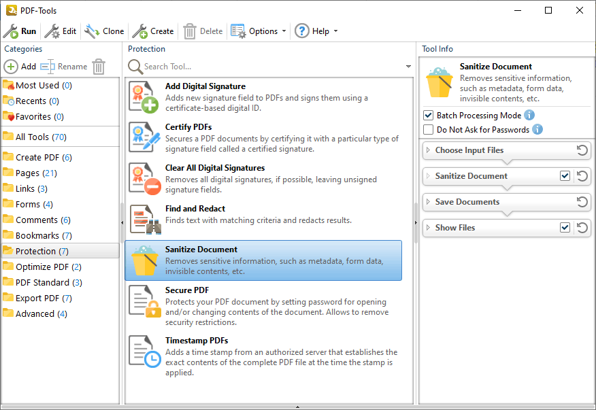This screenshot has width=596, height=410.
Task: Delete category using the trash icon
Action: [99, 67]
